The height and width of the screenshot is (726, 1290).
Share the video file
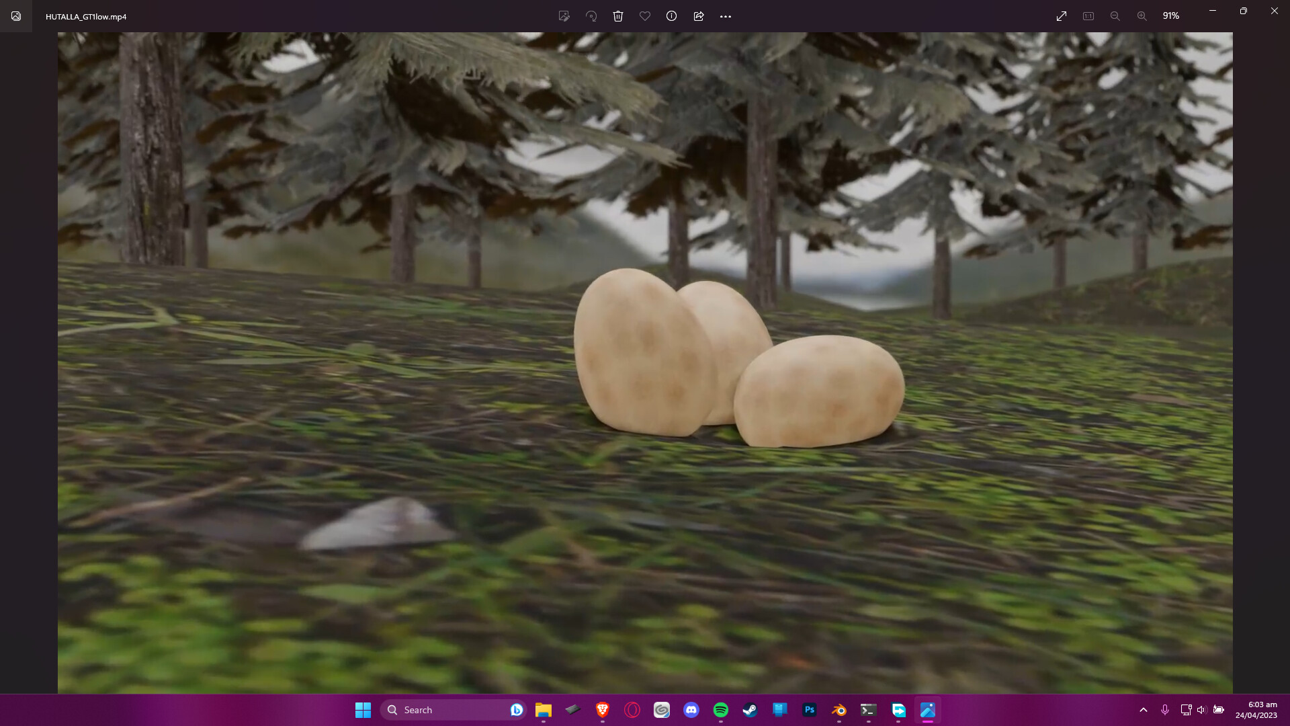(x=699, y=15)
